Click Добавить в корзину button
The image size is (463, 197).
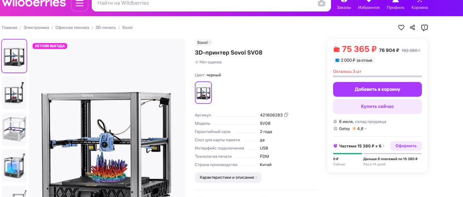tap(377, 89)
